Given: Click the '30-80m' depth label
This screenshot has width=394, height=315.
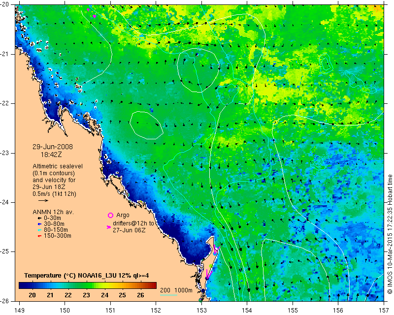Looking at the screenshot, I should click(x=54, y=224).
